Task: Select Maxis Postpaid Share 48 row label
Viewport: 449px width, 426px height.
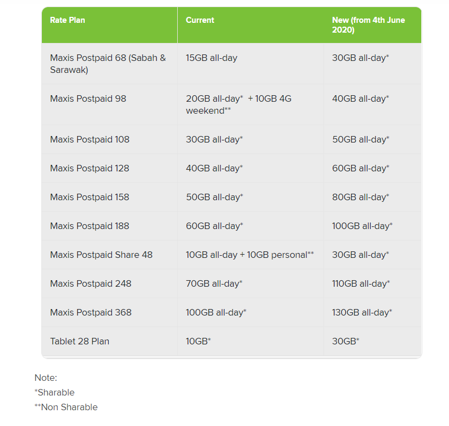Action: [101, 255]
